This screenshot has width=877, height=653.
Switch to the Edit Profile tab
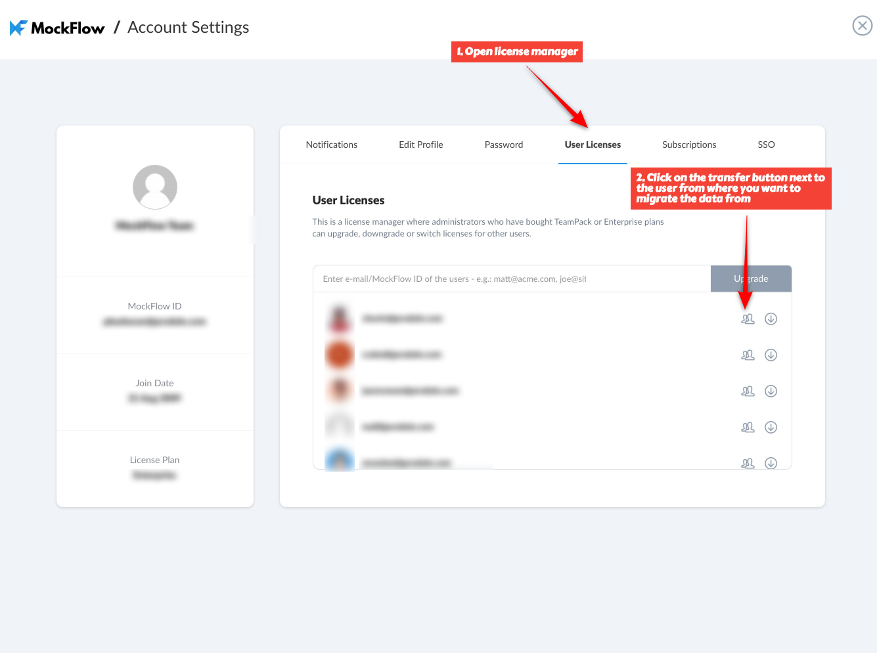421,145
